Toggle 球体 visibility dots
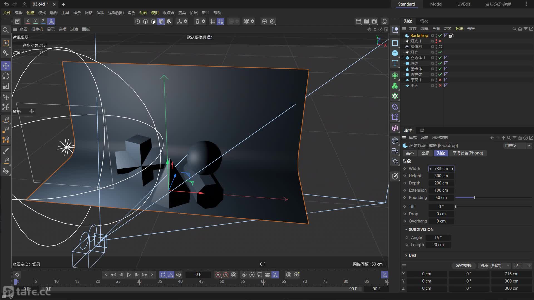This screenshot has height=300, width=534. 436,63
